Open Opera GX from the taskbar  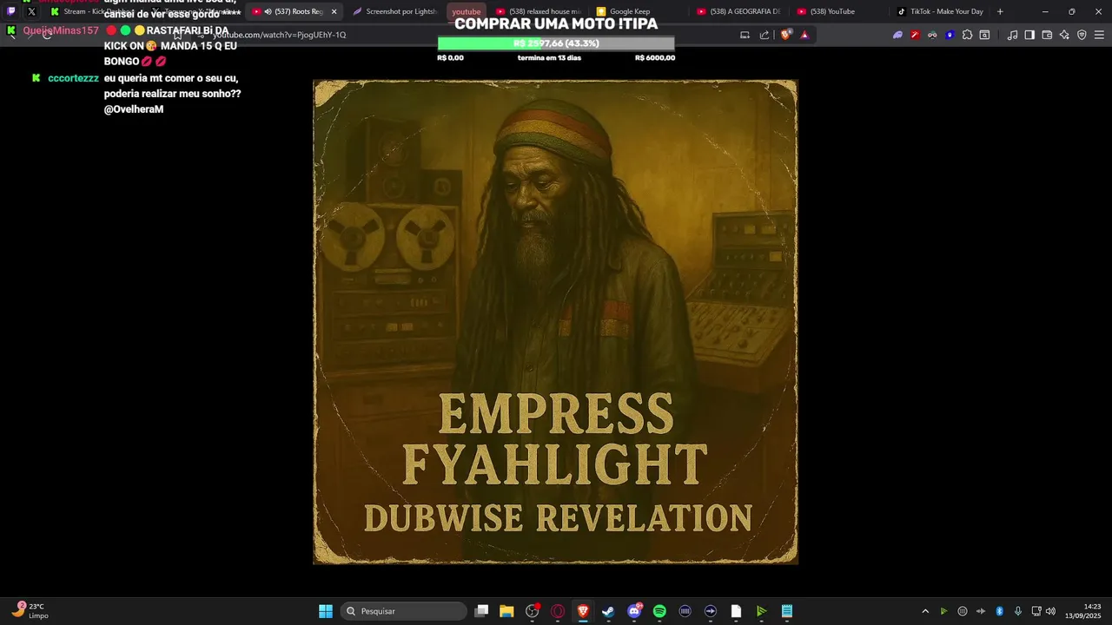(558, 611)
